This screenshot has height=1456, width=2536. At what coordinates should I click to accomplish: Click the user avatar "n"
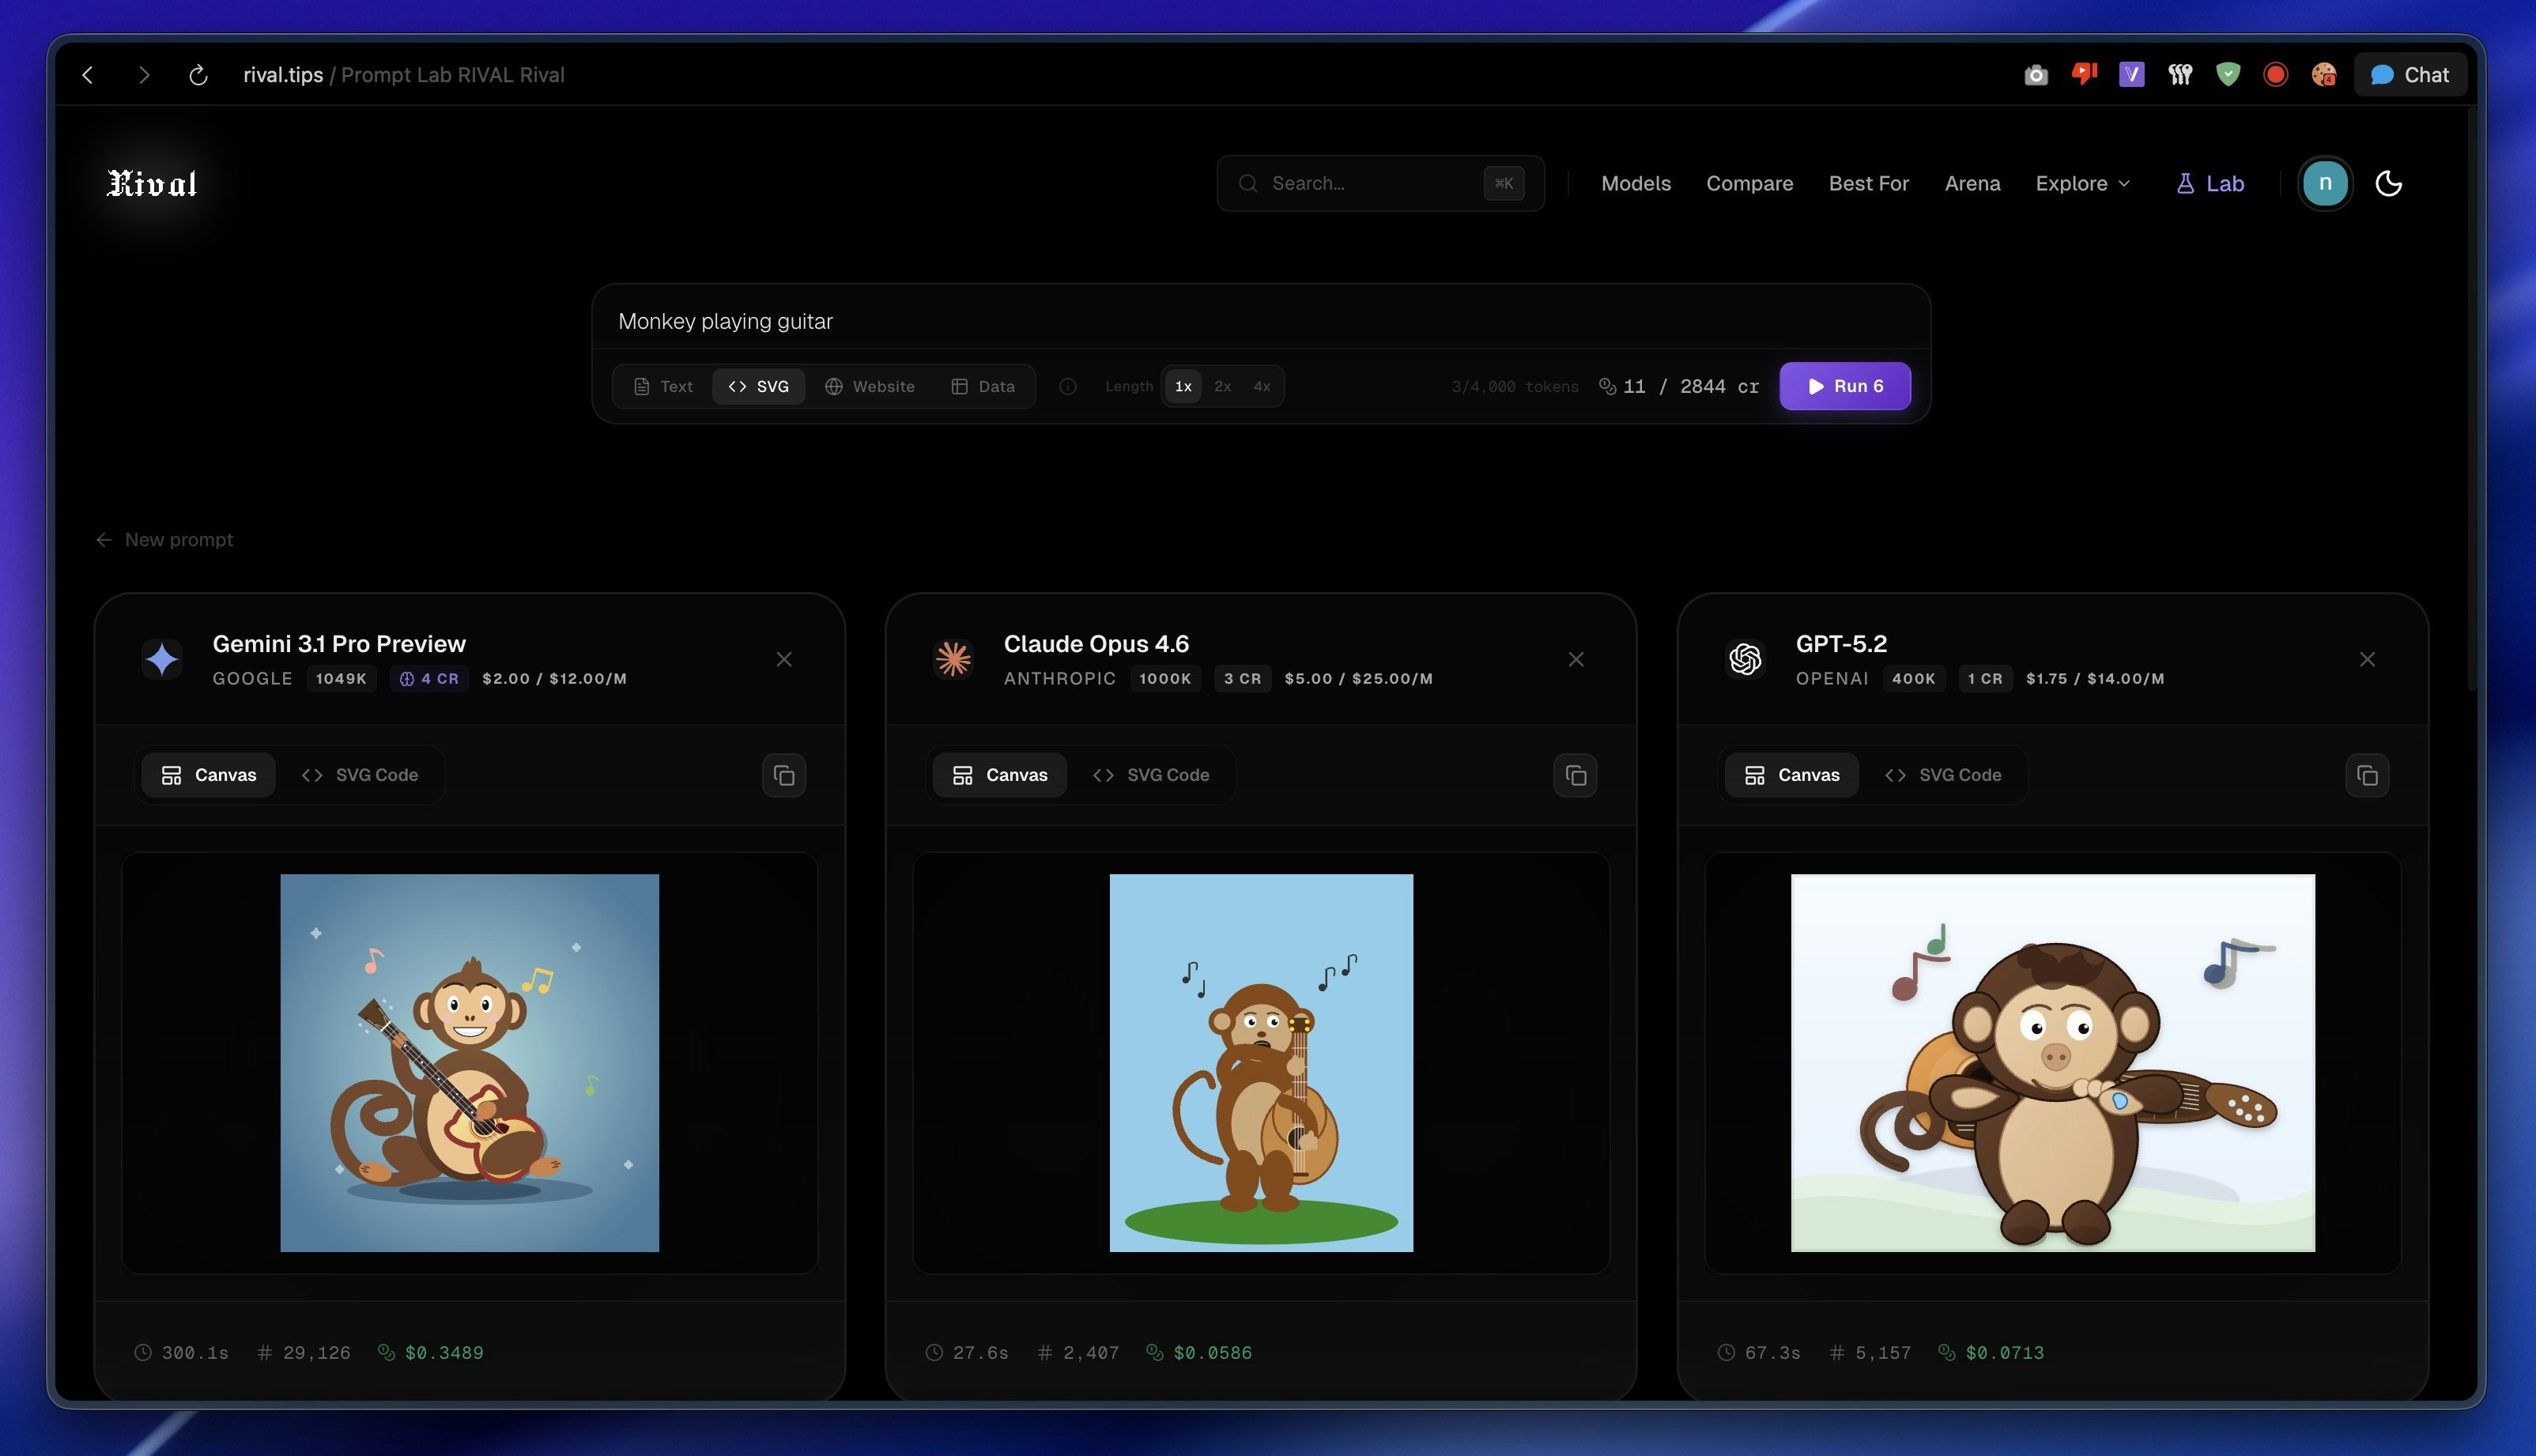pyautogui.click(x=2324, y=184)
